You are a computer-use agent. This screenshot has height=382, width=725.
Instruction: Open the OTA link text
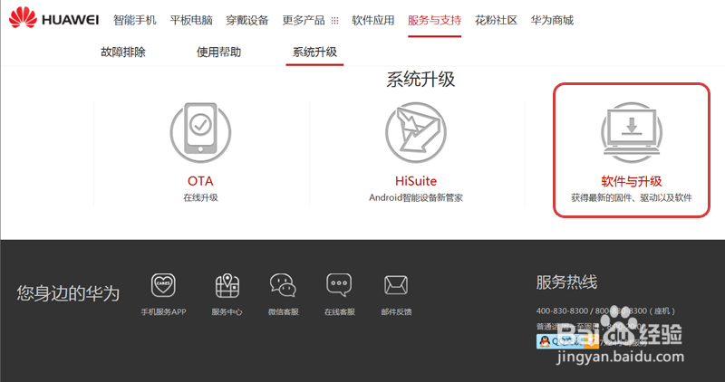click(200, 181)
